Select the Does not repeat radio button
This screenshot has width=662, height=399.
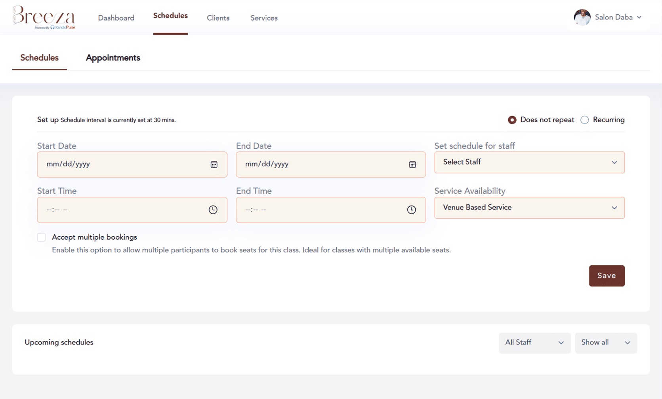(x=512, y=120)
